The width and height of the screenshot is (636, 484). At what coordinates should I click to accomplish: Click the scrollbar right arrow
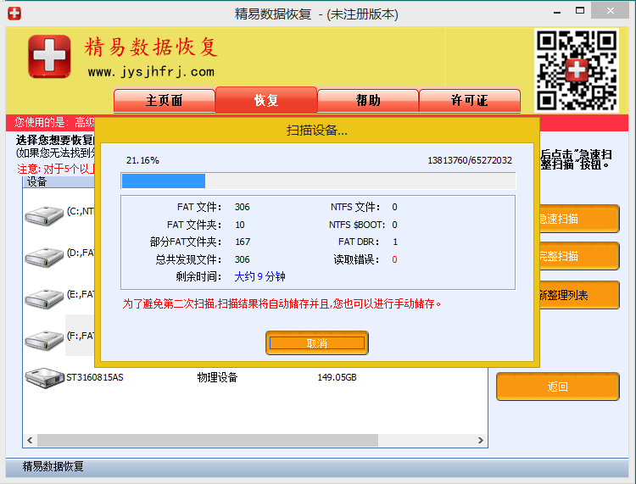[480, 440]
